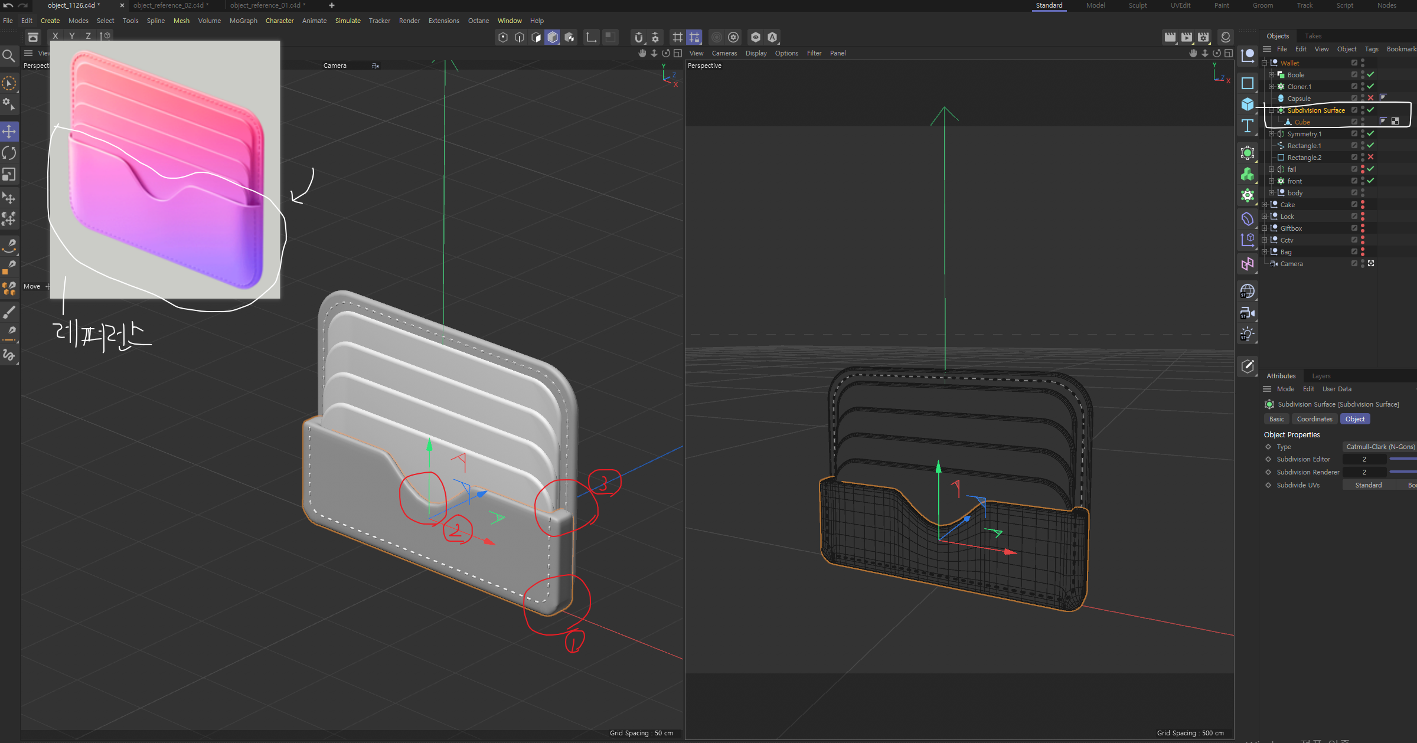Viewport: 1417px width, 743px height.
Task: Expand the Cake object
Action: pyautogui.click(x=1265, y=205)
